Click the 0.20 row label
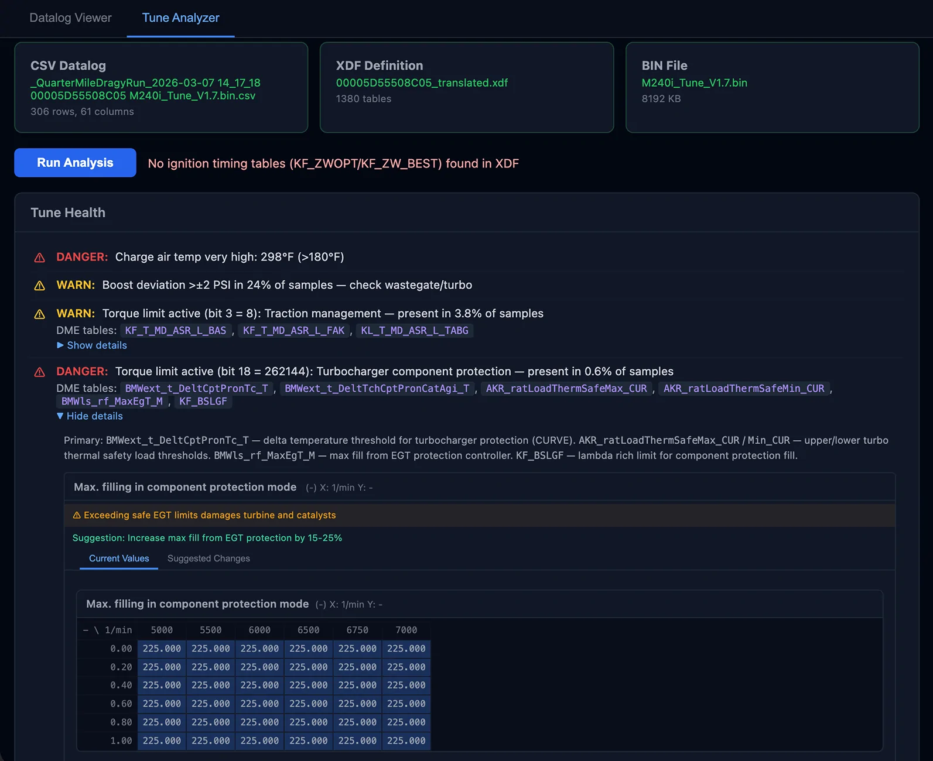Screen dimensions: 933x761 [121, 667]
